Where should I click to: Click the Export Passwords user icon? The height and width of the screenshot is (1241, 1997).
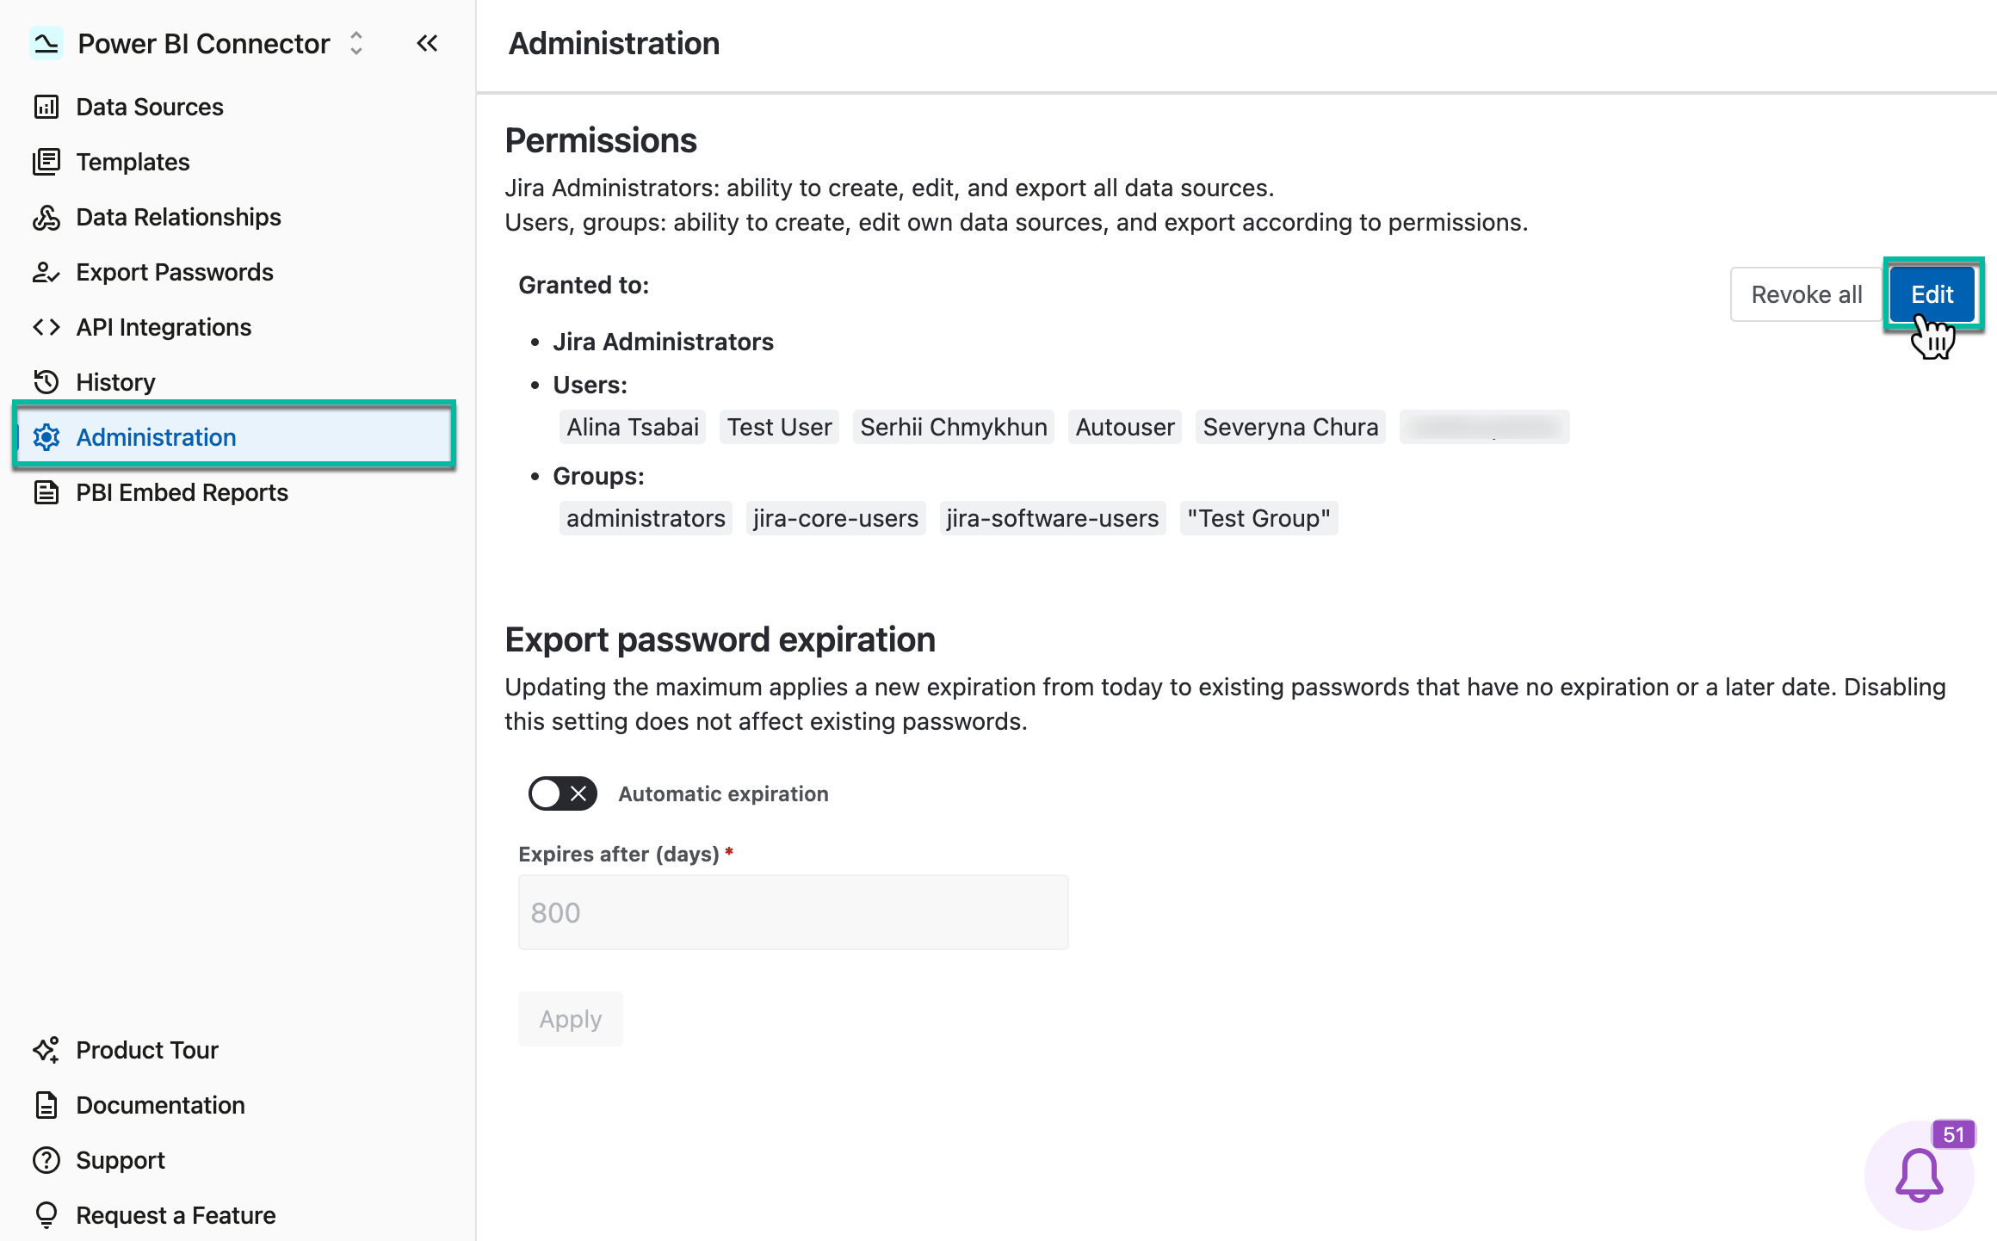click(46, 272)
